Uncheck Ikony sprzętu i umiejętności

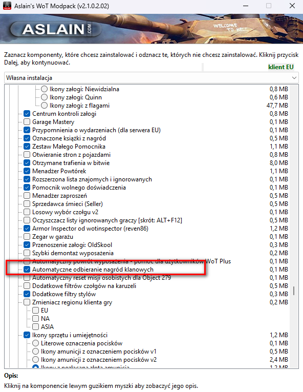[27, 335]
